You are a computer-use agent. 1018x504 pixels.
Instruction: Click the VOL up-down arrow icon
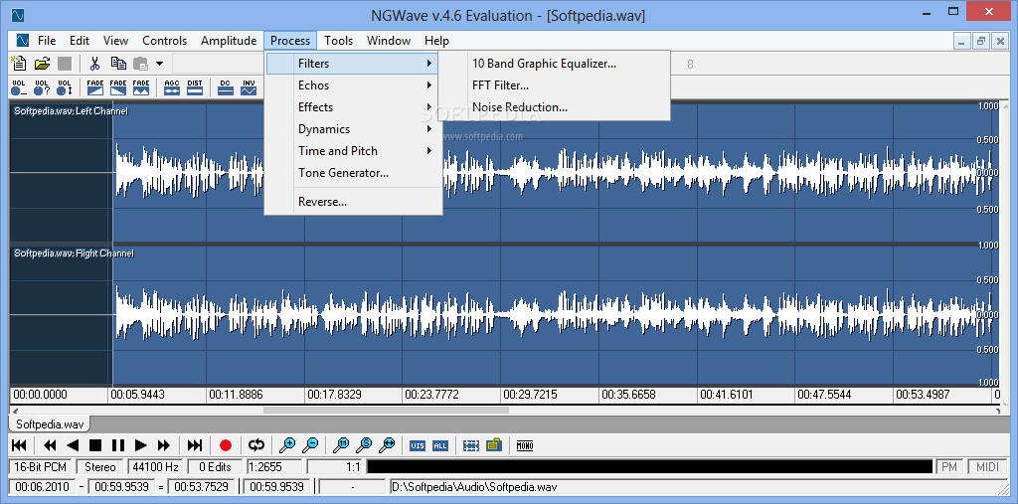click(x=65, y=87)
